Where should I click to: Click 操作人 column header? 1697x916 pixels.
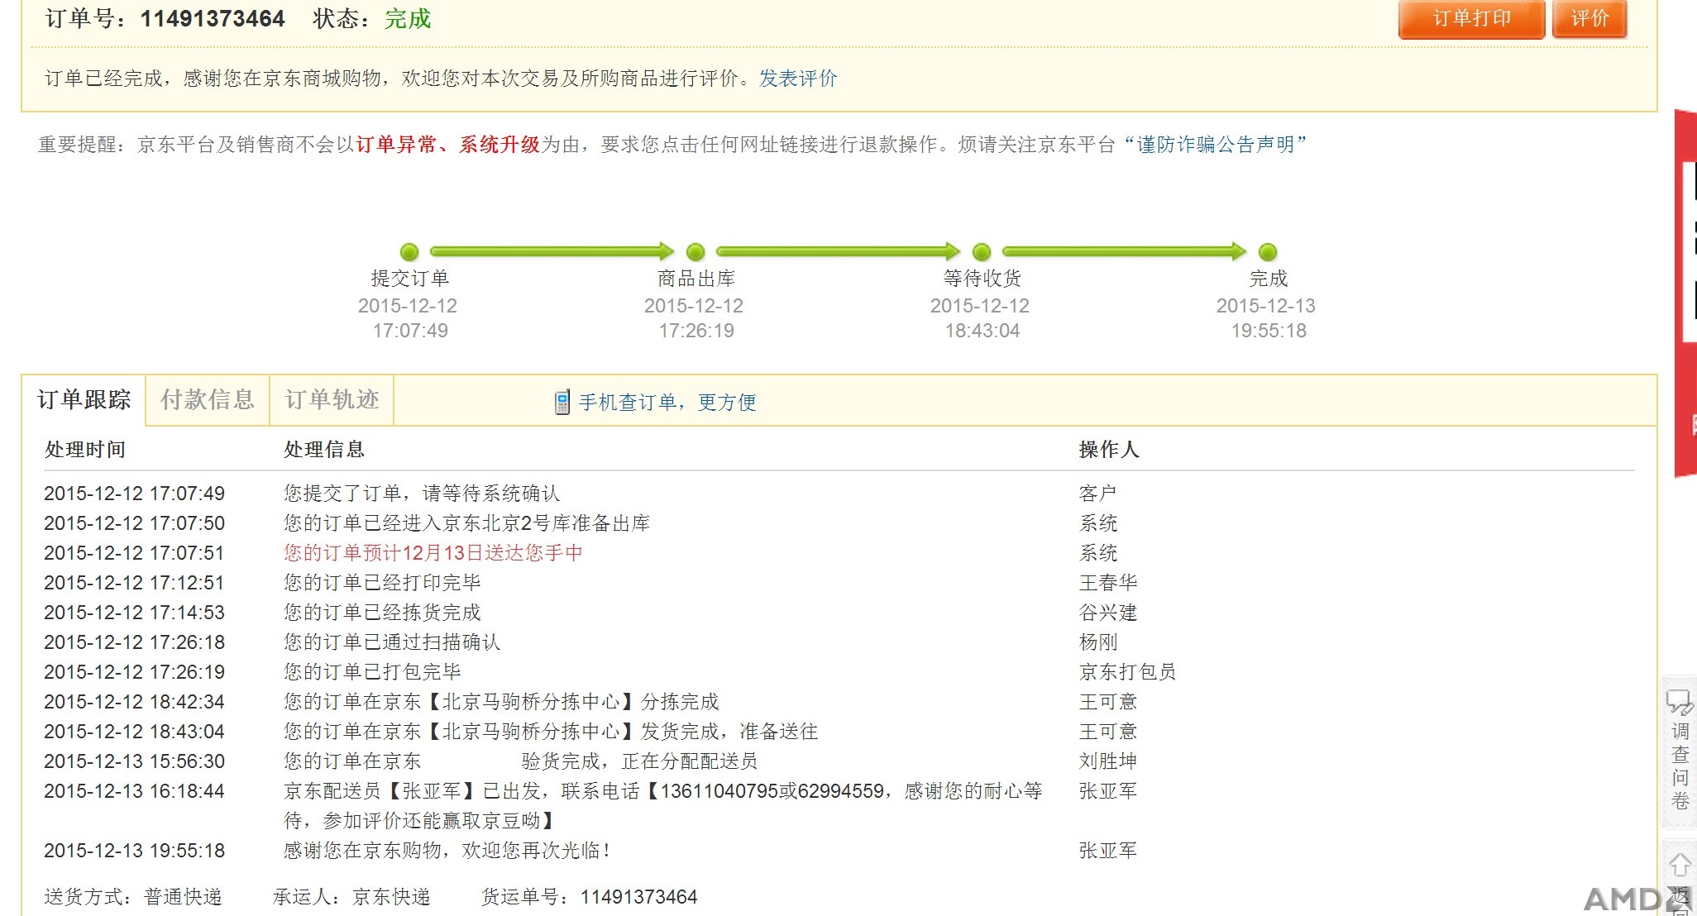point(1109,450)
